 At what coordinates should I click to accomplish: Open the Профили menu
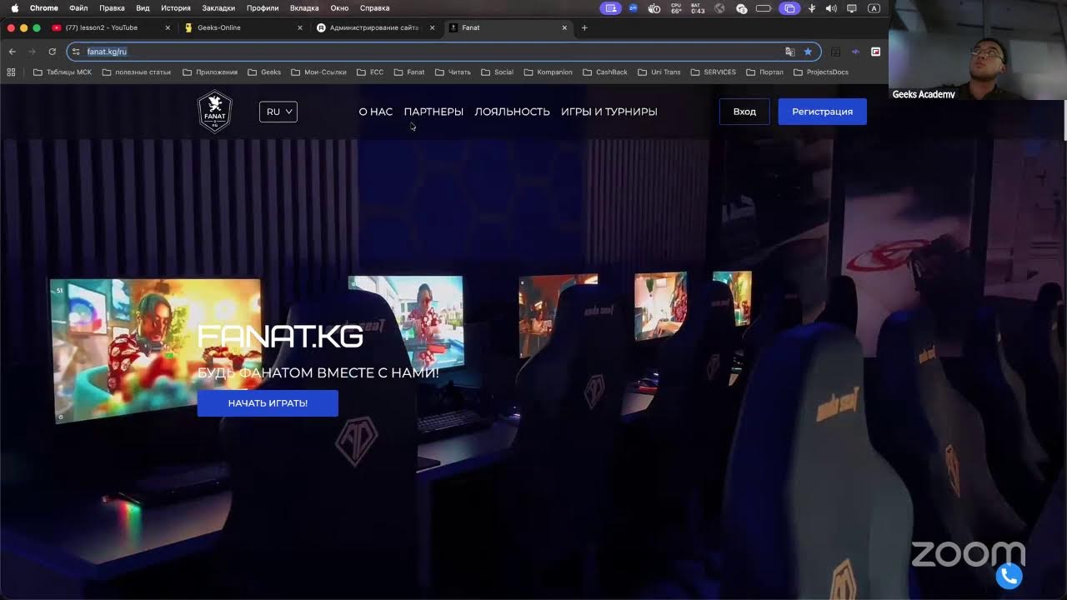[263, 8]
